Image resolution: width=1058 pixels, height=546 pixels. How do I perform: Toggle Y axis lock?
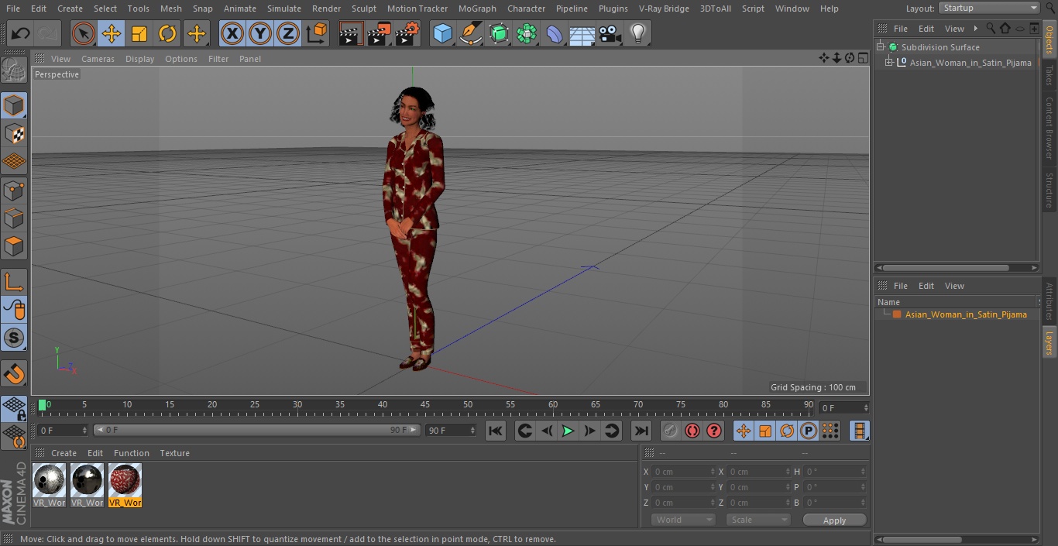pyautogui.click(x=259, y=33)
